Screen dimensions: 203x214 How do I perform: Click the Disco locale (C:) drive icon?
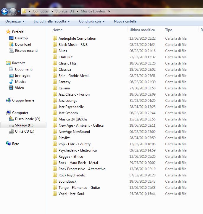(11, 119)
